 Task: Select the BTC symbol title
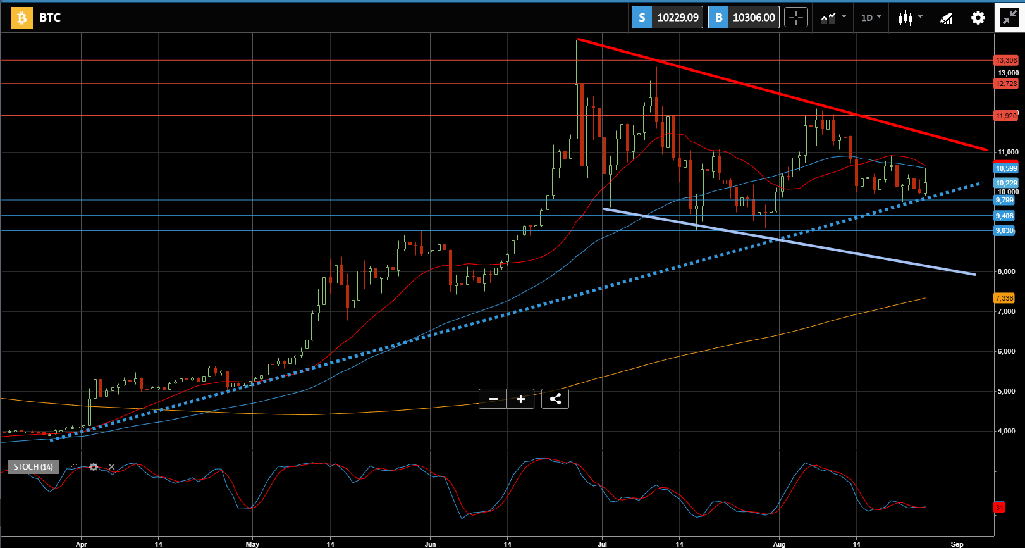point(50,18)
